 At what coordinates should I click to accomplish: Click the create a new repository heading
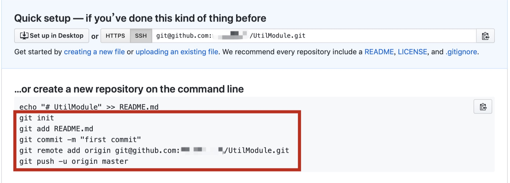point(129,89)
